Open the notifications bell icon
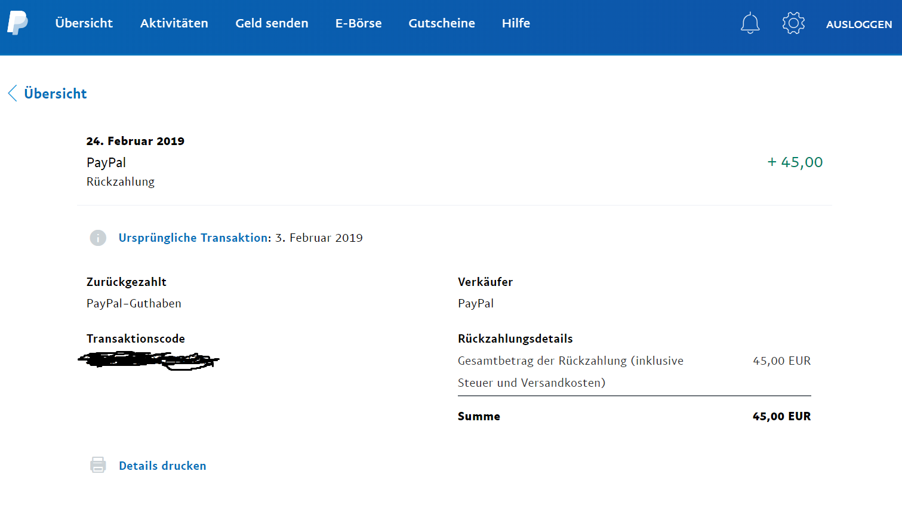Viewport: 902px width, 508px height. tap(750, 23)
